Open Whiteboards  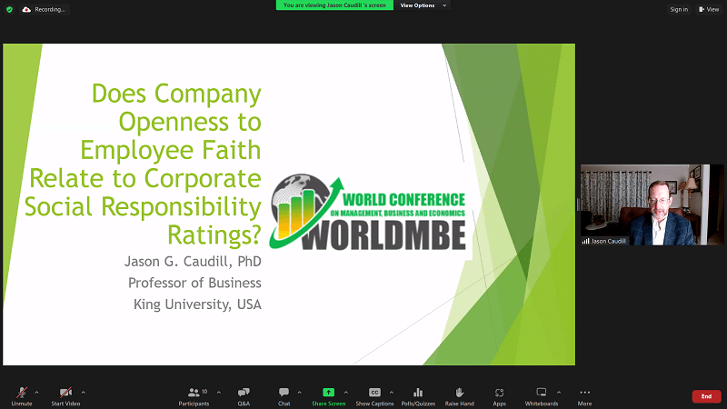(542, 395)
